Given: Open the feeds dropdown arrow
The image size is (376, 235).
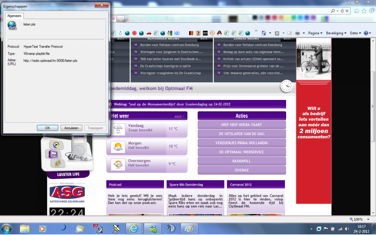Looking at the screenshot, I should [x=283, y=33].
